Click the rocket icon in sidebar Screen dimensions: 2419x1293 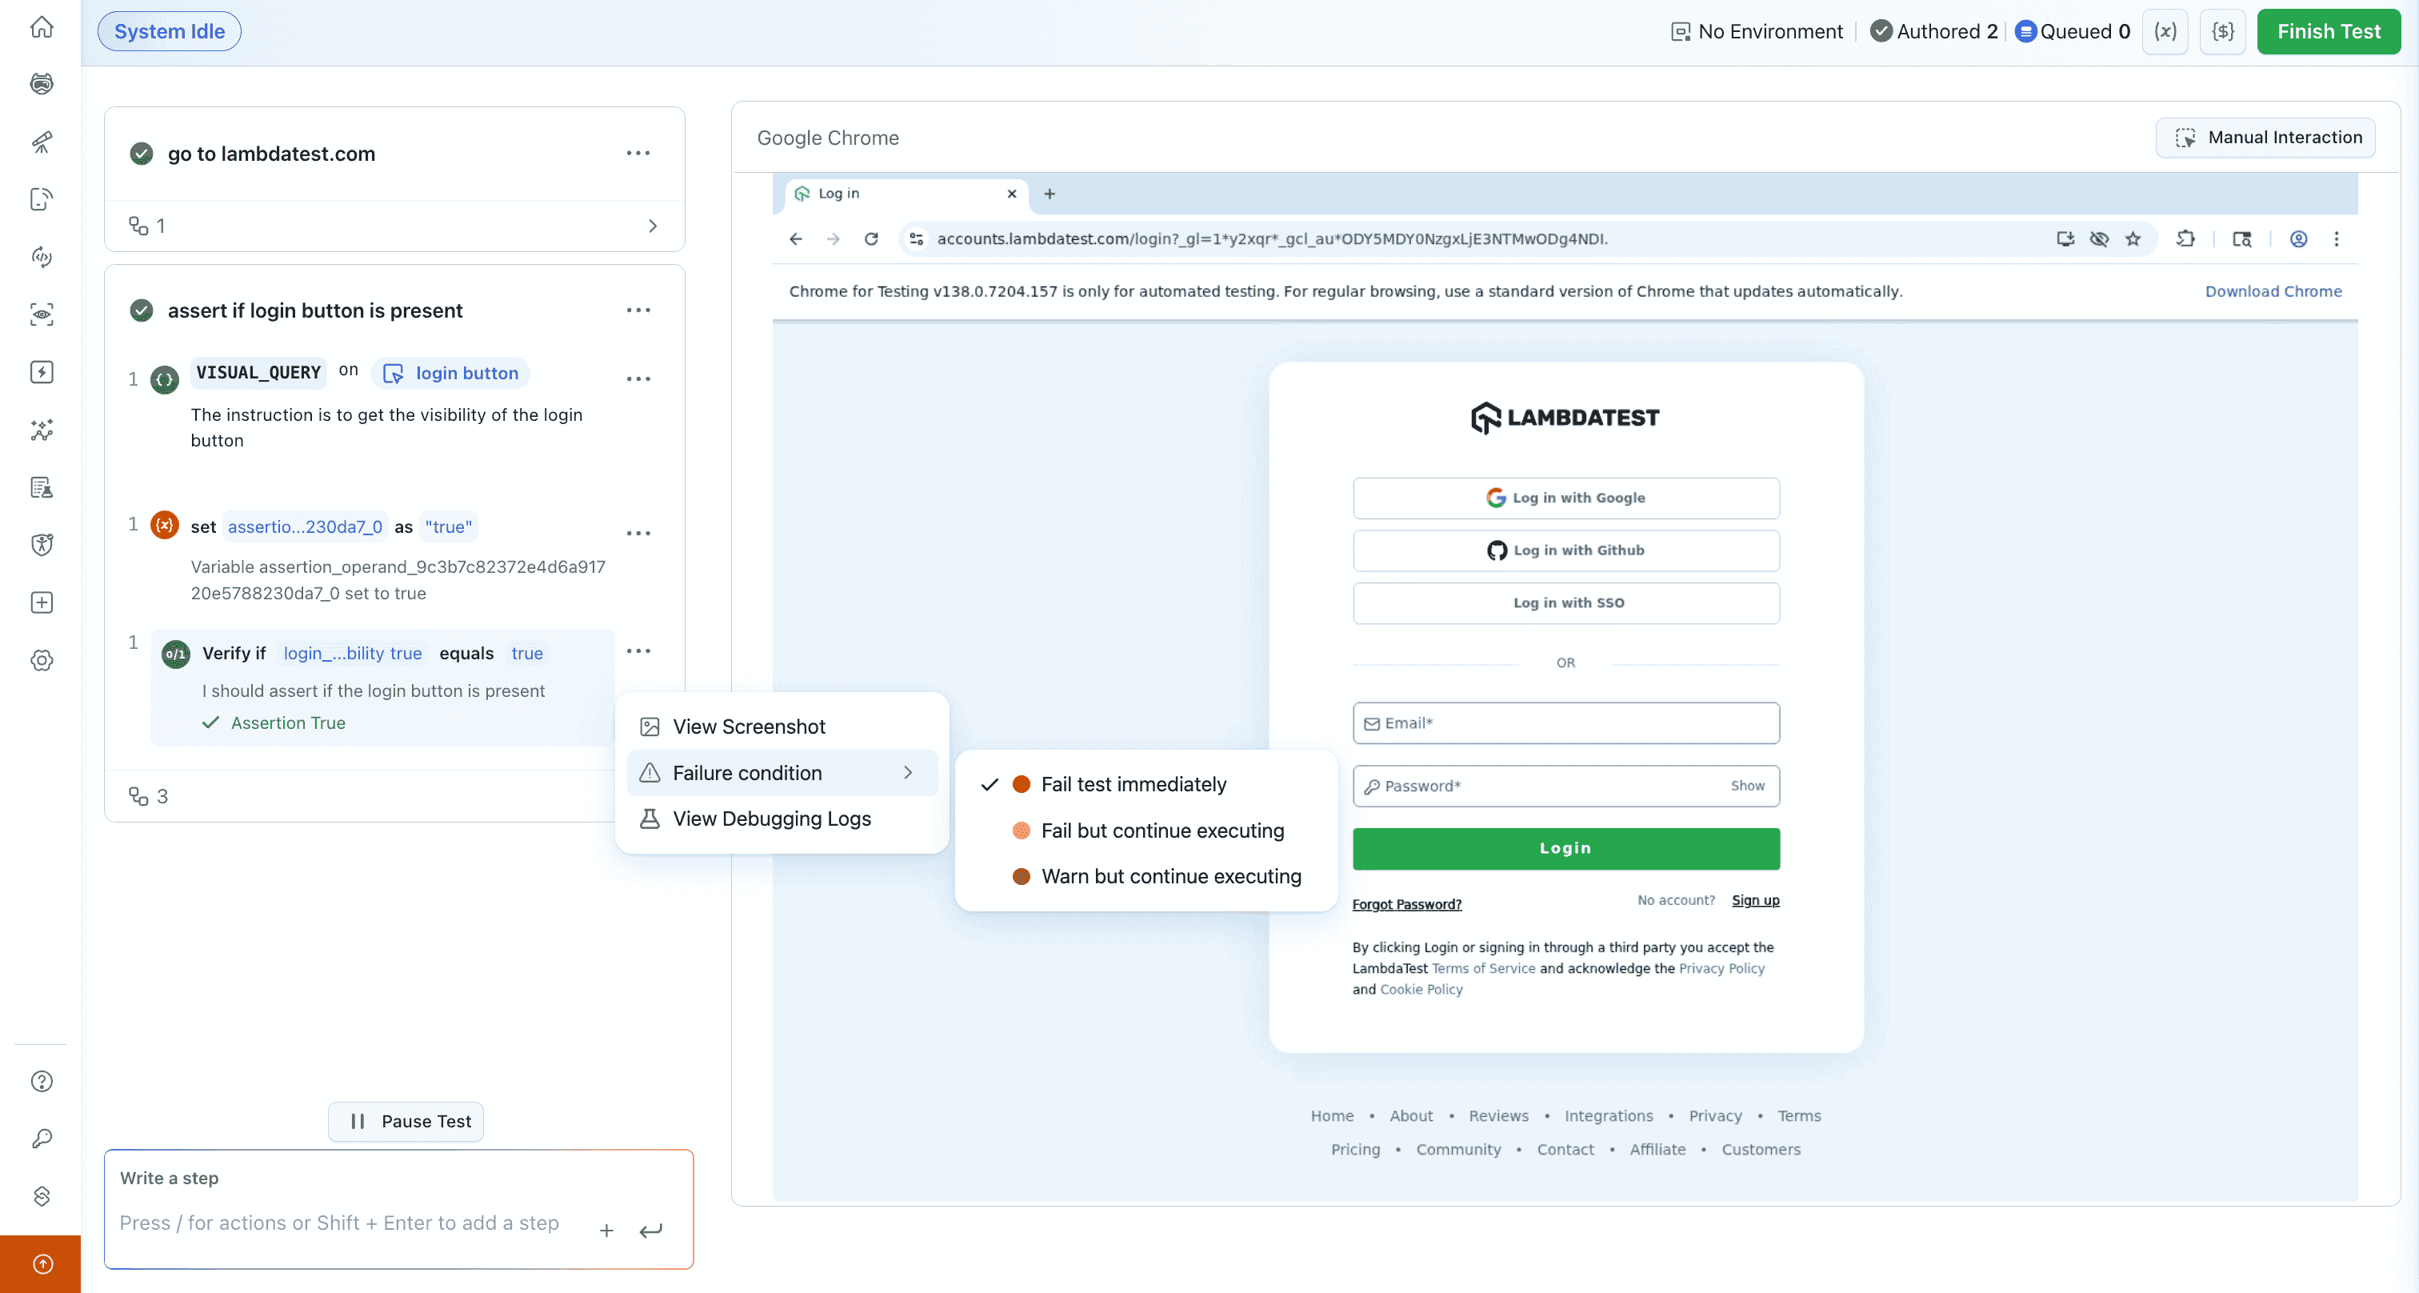tap(42, 142)
